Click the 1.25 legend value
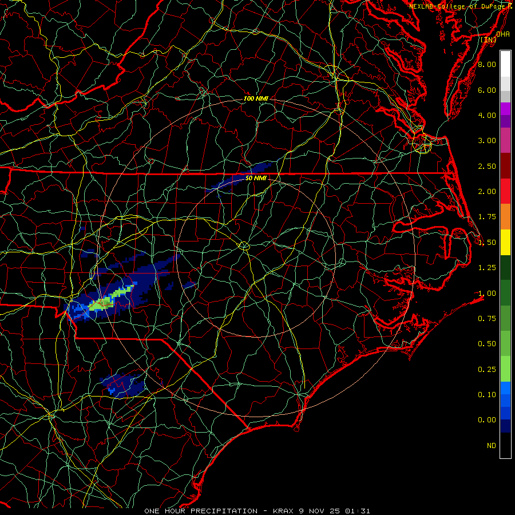515x515 pixels. (x=487, y=268)
